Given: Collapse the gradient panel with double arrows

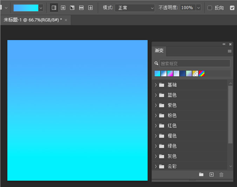Looking at the screenshot, I should pyautogui.click(x=224, y=44).
